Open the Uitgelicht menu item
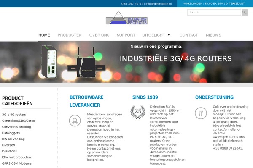Image resolution: width=253 pixels, height=168 pixels. point(153,35)
